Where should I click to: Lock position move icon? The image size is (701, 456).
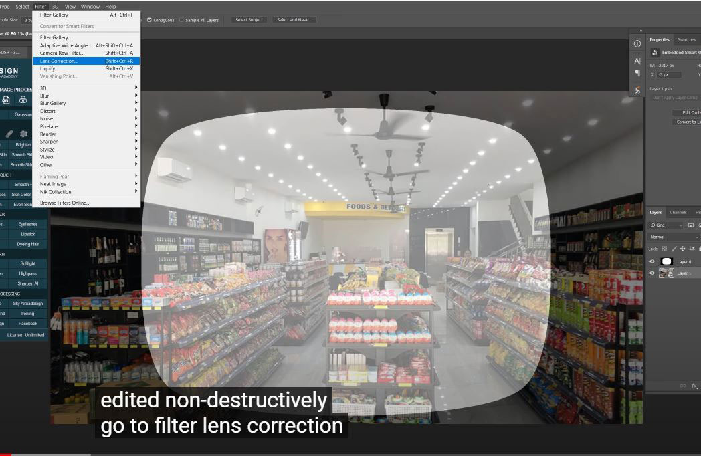coord(683,249)
